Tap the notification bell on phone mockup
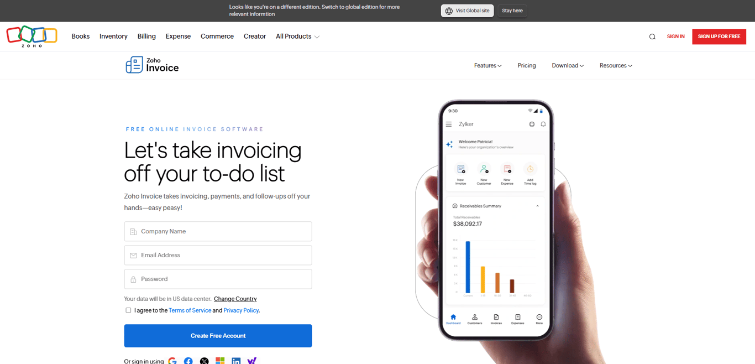 543,124
